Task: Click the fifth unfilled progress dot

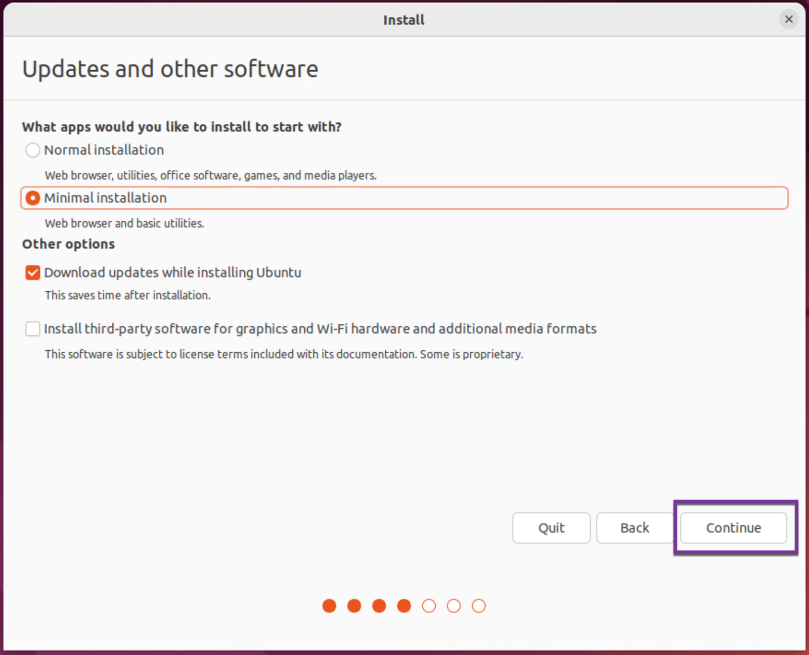Action: (x=429, y=605)
